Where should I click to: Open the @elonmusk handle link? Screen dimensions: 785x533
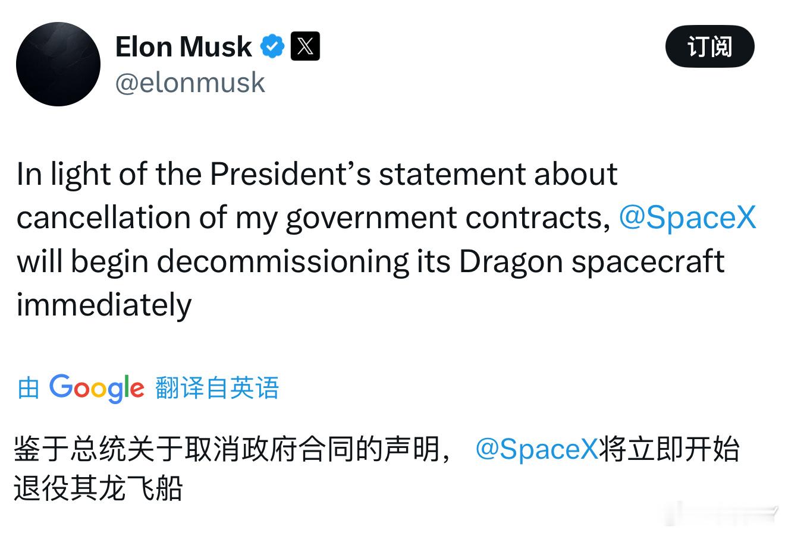click(190, 83)
